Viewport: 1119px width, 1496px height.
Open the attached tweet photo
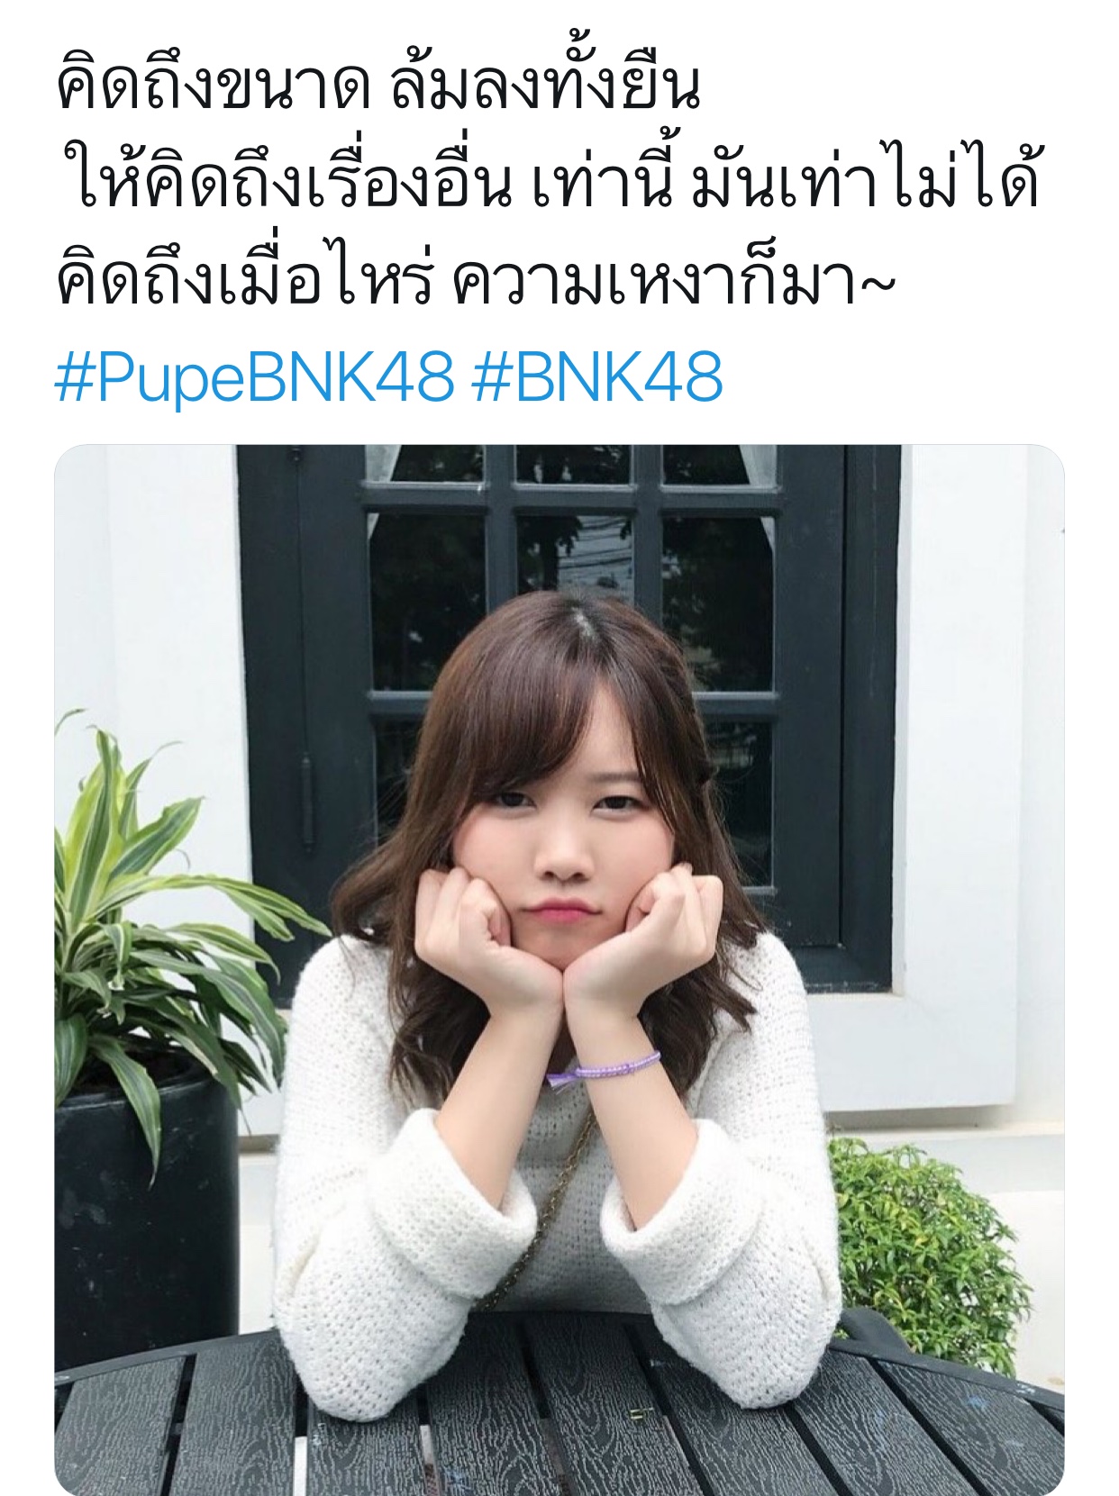coord(559,970)
